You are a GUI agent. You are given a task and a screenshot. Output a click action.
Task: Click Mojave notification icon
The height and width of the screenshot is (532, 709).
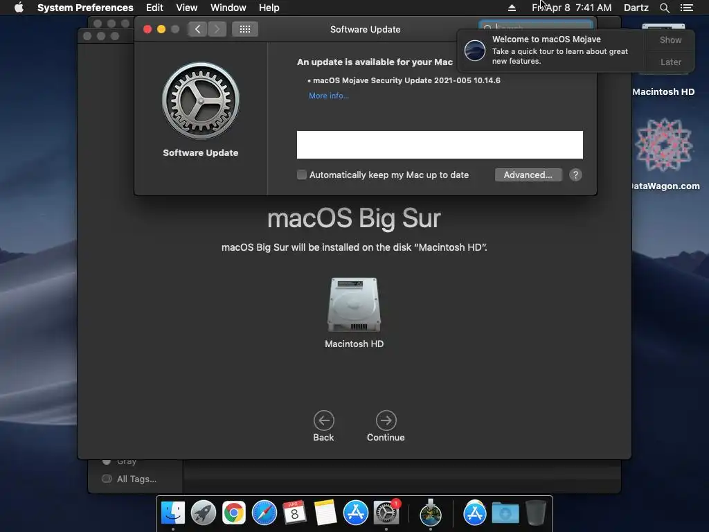[x=475, y=50]
